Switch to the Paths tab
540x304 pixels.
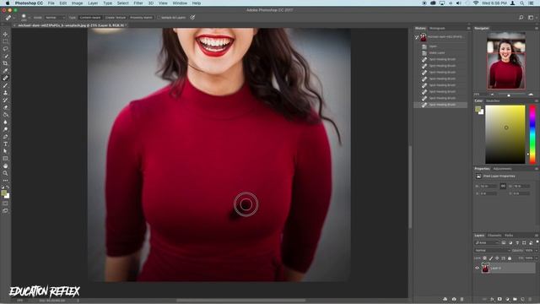pos(509,236)
